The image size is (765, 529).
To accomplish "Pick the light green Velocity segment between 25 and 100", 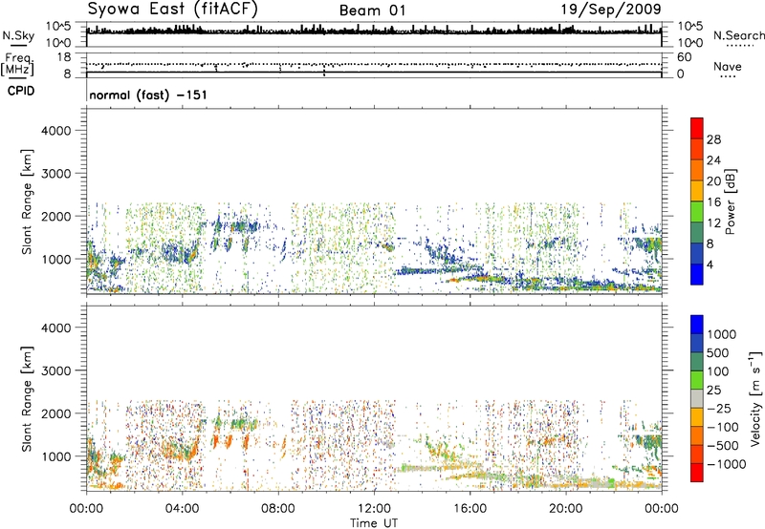I will point(697,380).
